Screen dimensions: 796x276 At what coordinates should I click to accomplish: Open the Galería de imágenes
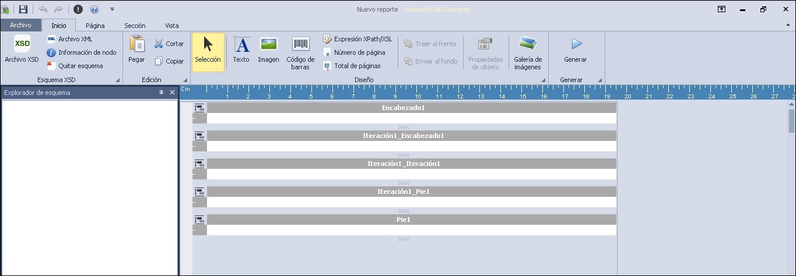[528, 44]
